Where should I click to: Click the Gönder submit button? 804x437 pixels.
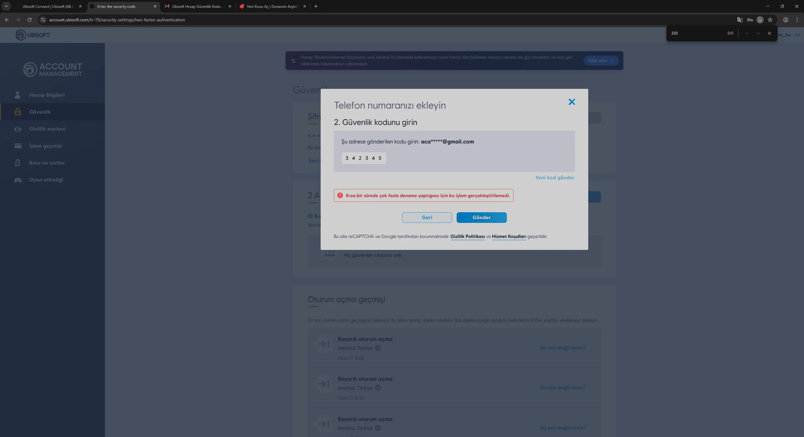(481, 217)
